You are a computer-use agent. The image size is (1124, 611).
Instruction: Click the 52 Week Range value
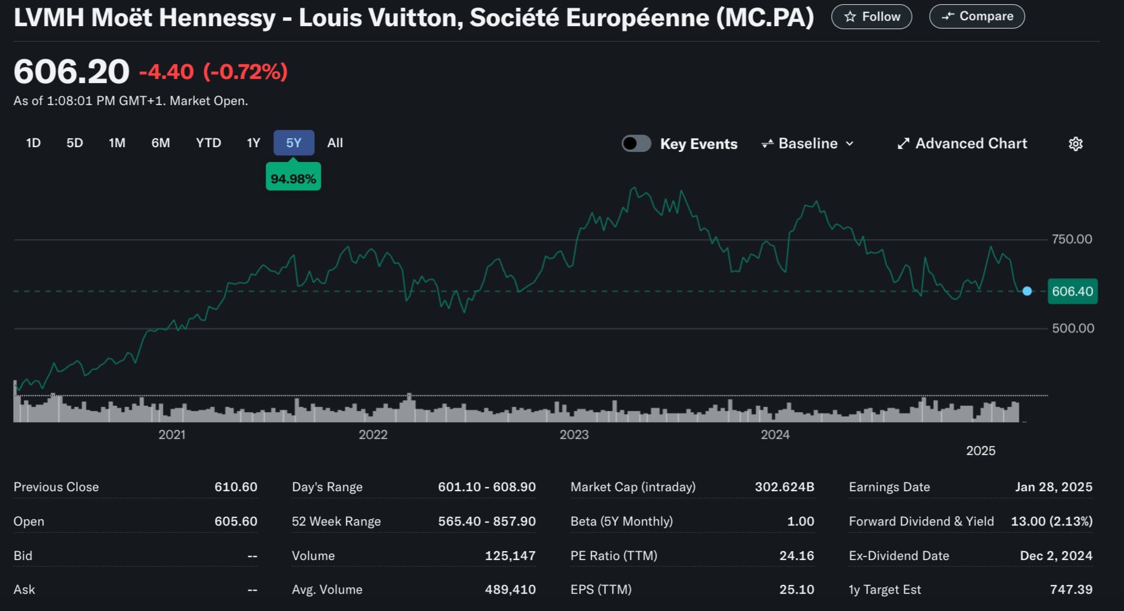487,521
